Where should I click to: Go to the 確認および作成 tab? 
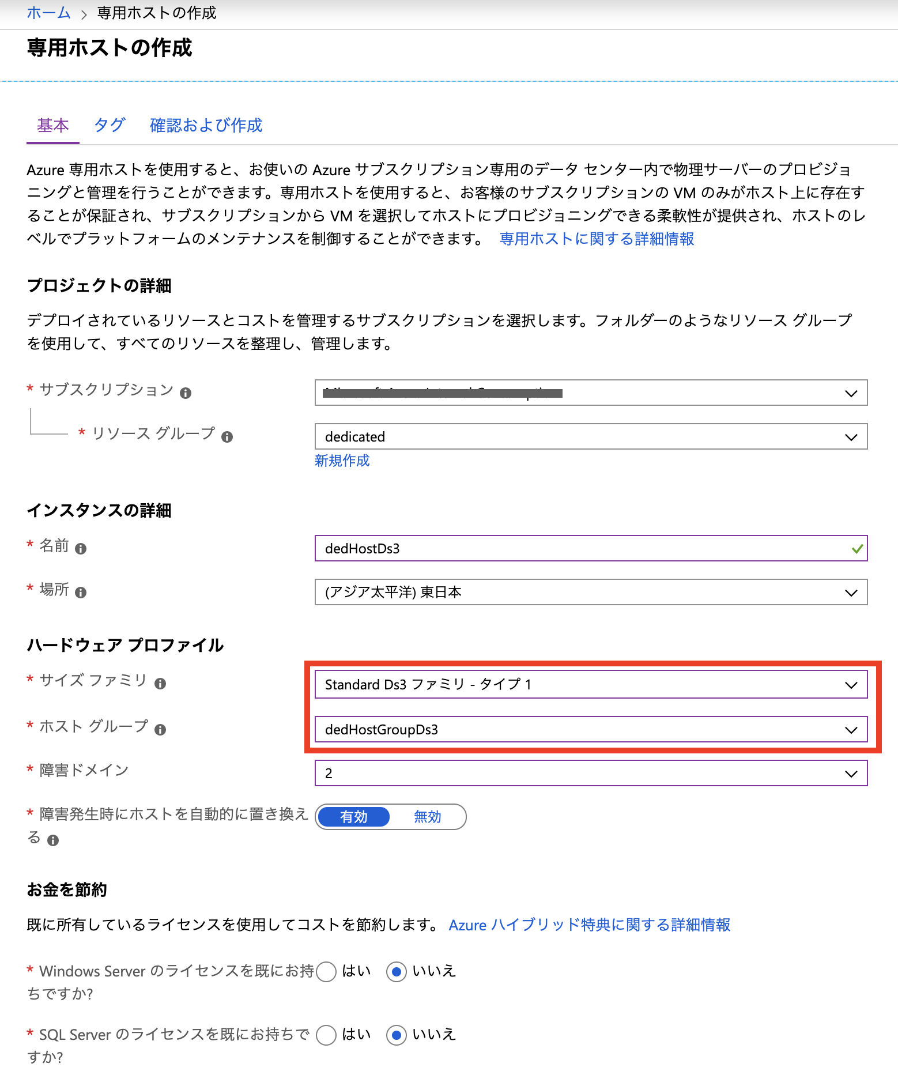pyautogui.click(x=206, y=125)
